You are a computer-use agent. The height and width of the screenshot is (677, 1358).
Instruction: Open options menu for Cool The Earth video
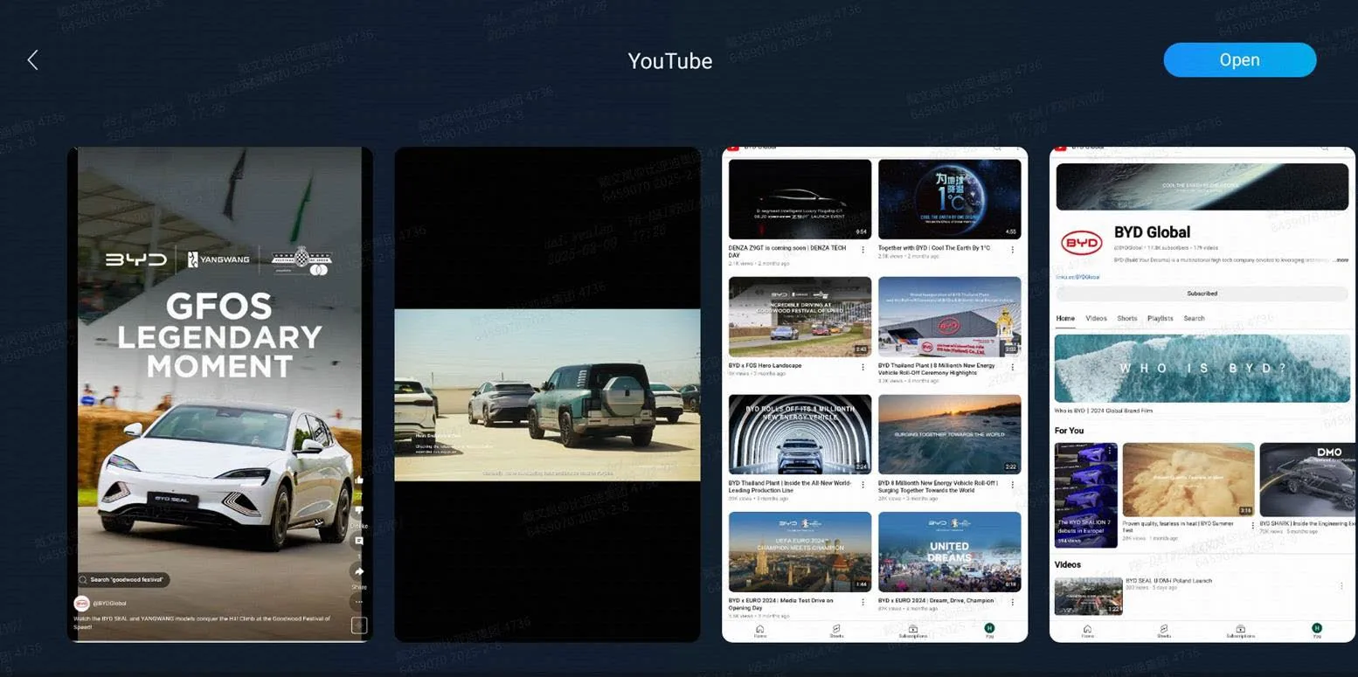point(1012,250)
